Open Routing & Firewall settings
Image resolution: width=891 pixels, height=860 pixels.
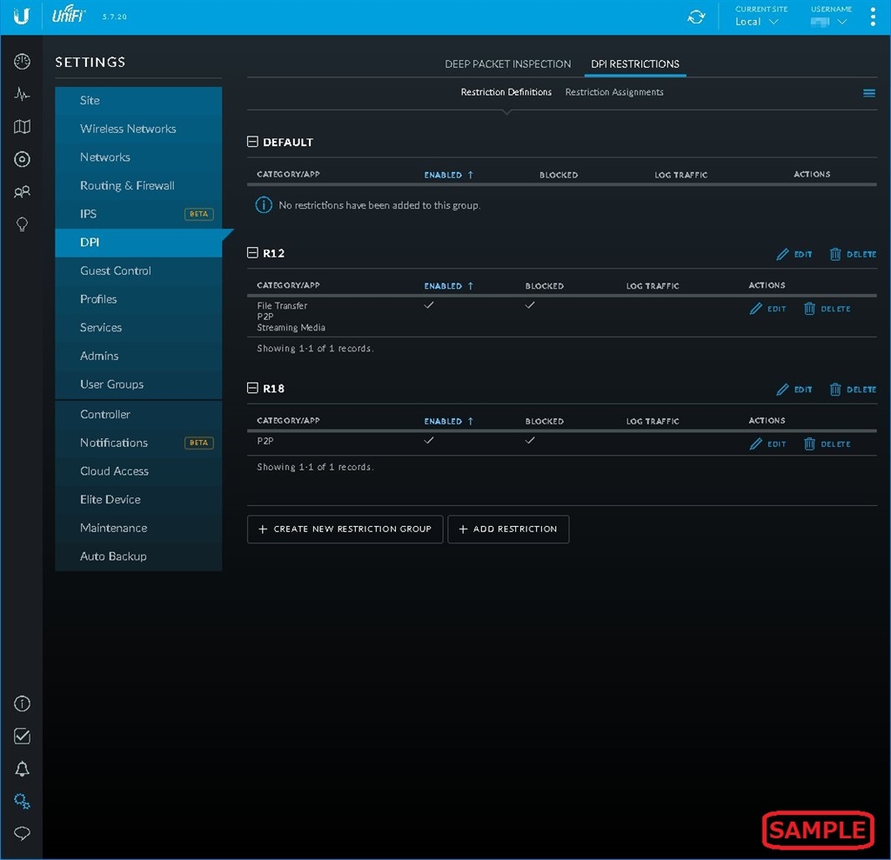pyautogui.click(x=138, y=186)
